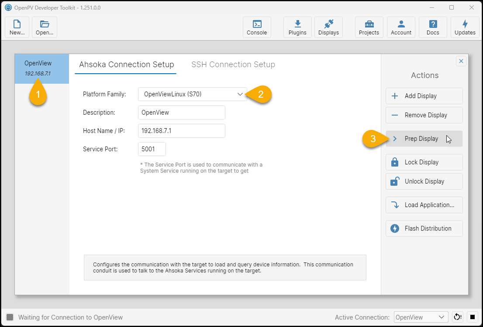Click the Remove Display button
The height and width of the screenshot is (327, 483).
coord(424,115)
